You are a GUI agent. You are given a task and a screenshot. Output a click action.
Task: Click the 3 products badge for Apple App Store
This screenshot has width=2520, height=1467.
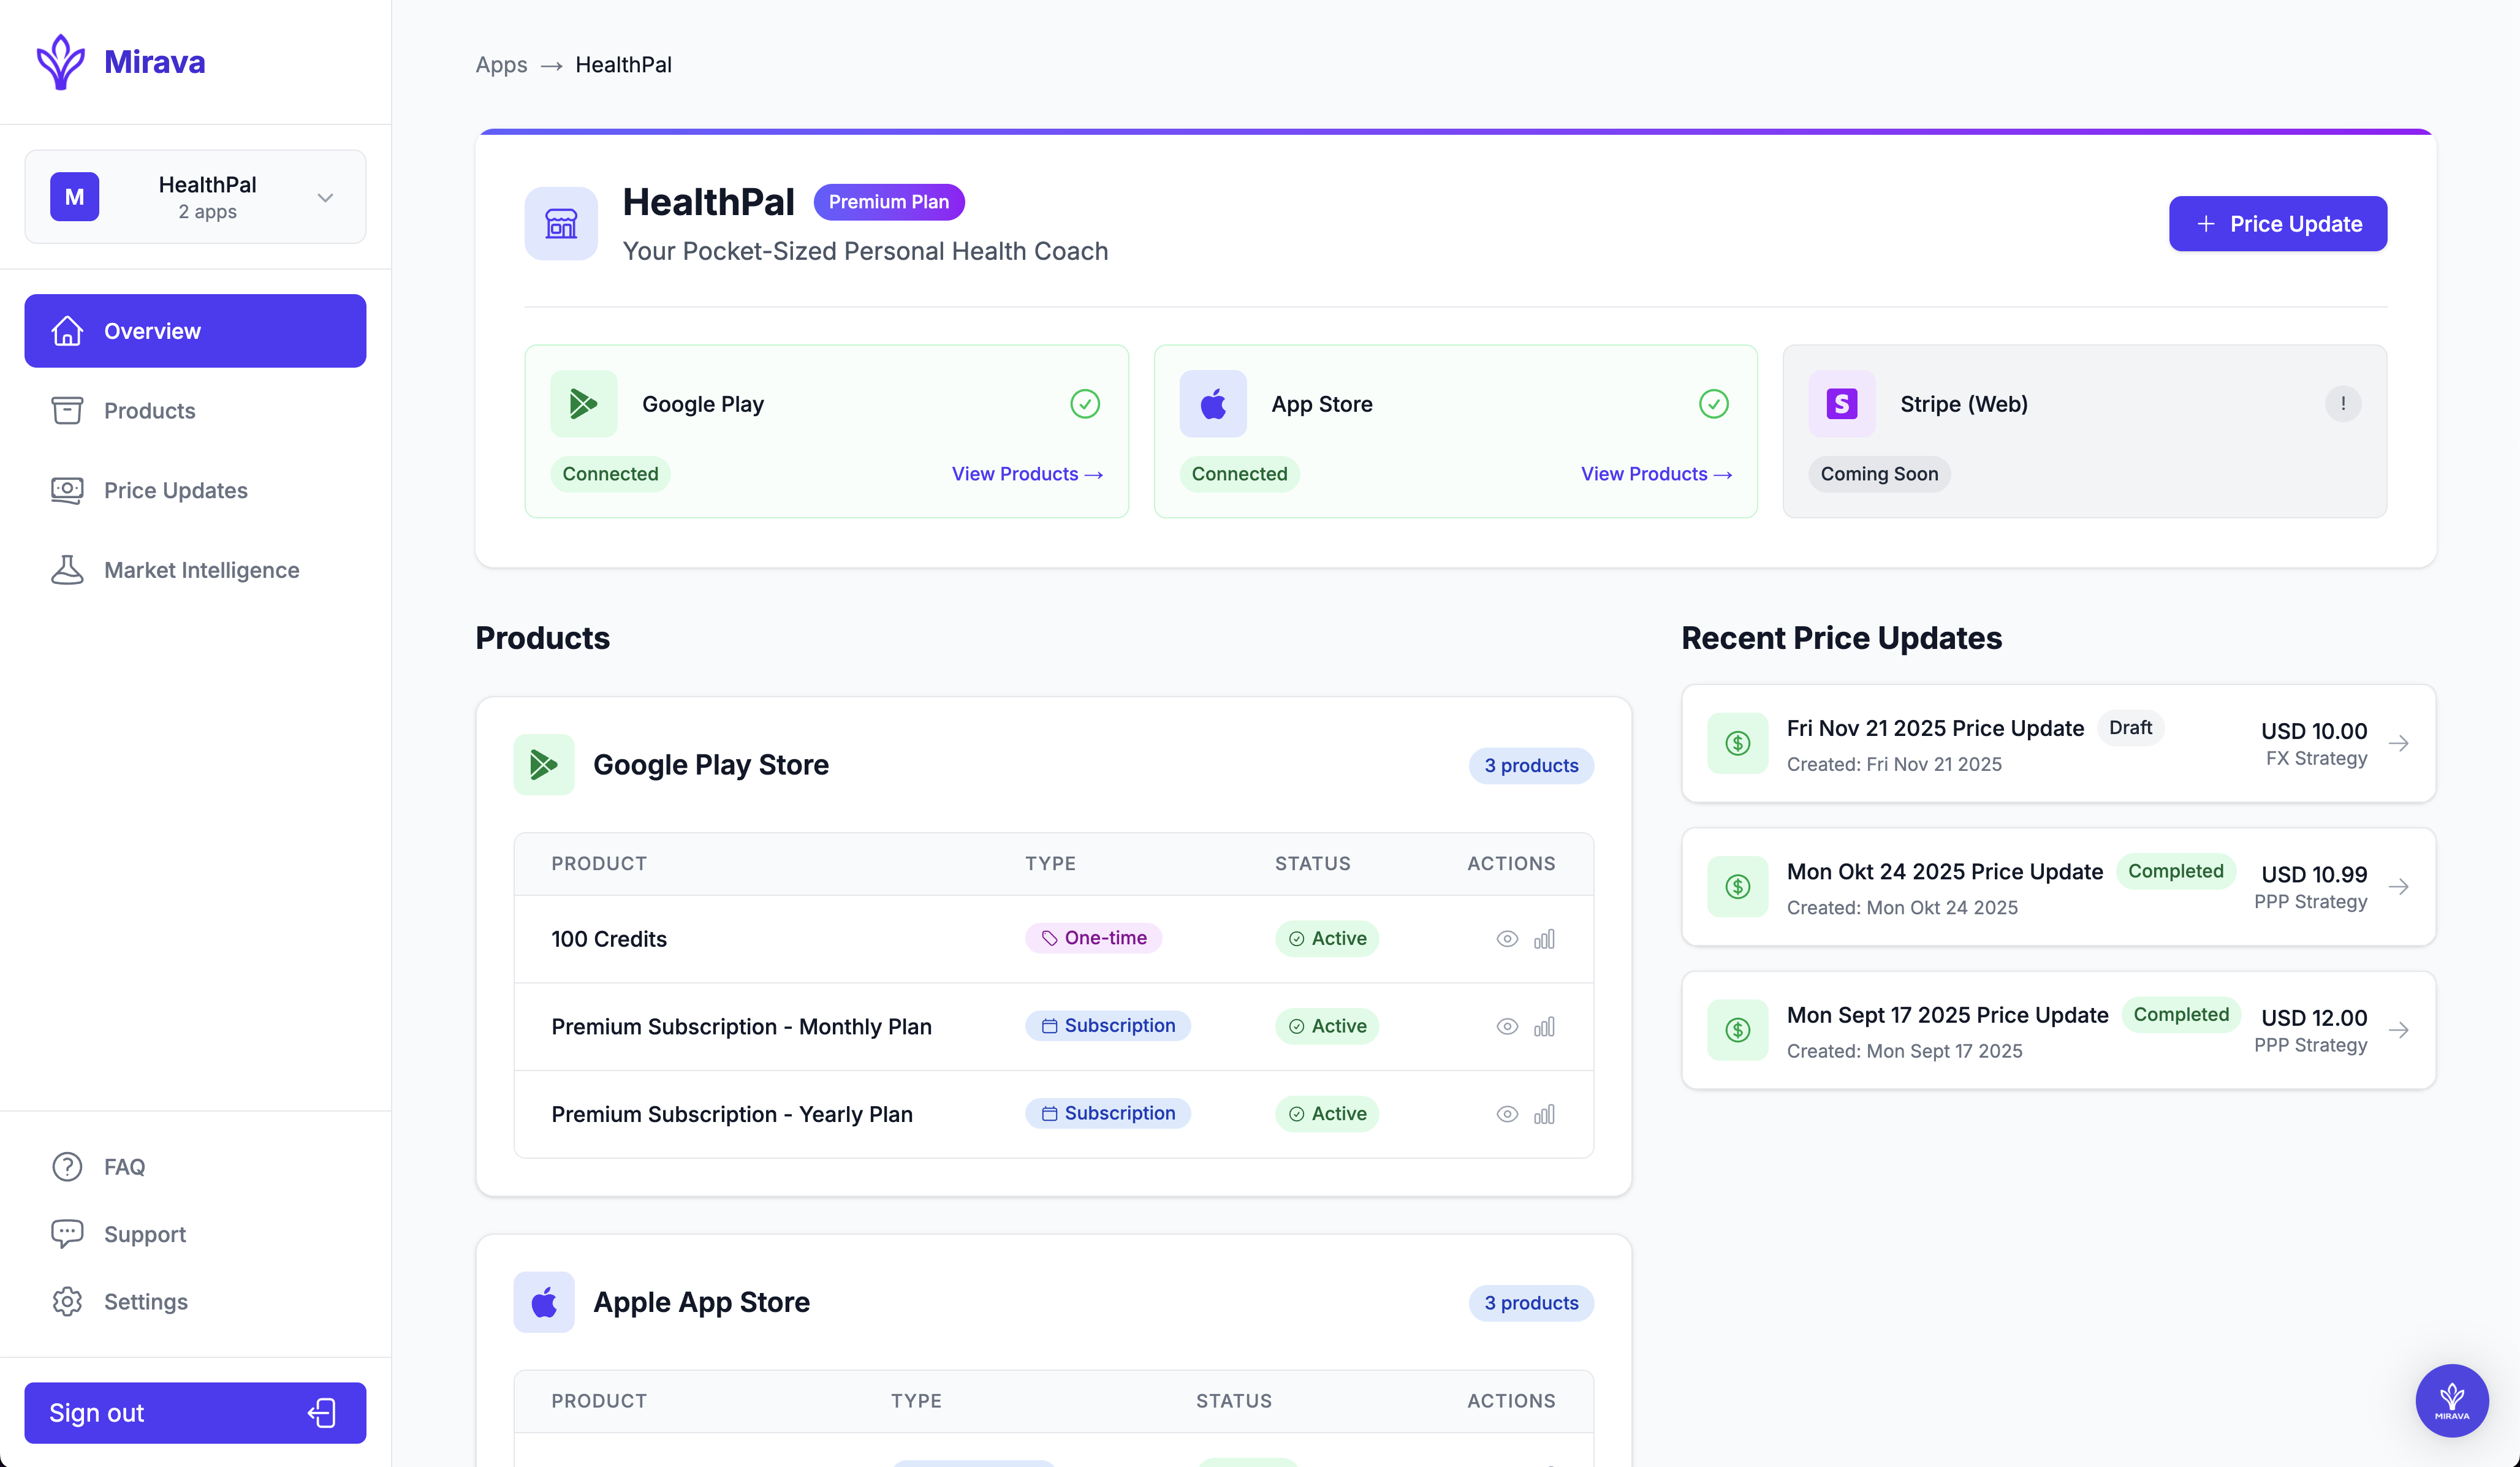pyautogui.click(x=1531, y=1302)
